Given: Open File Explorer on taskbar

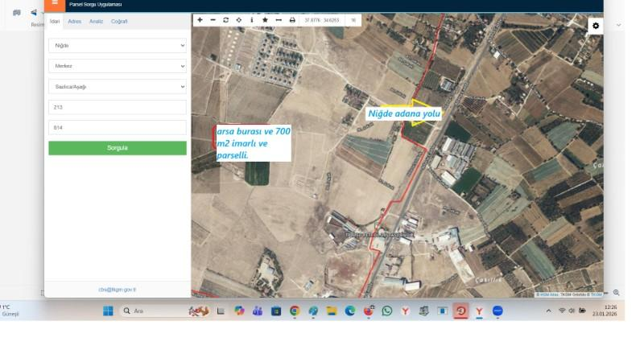Looking at the screenshot, I should (332, 311).
